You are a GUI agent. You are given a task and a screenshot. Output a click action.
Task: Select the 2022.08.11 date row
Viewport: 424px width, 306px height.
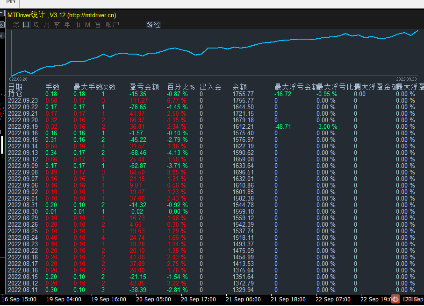click(23, 290)
